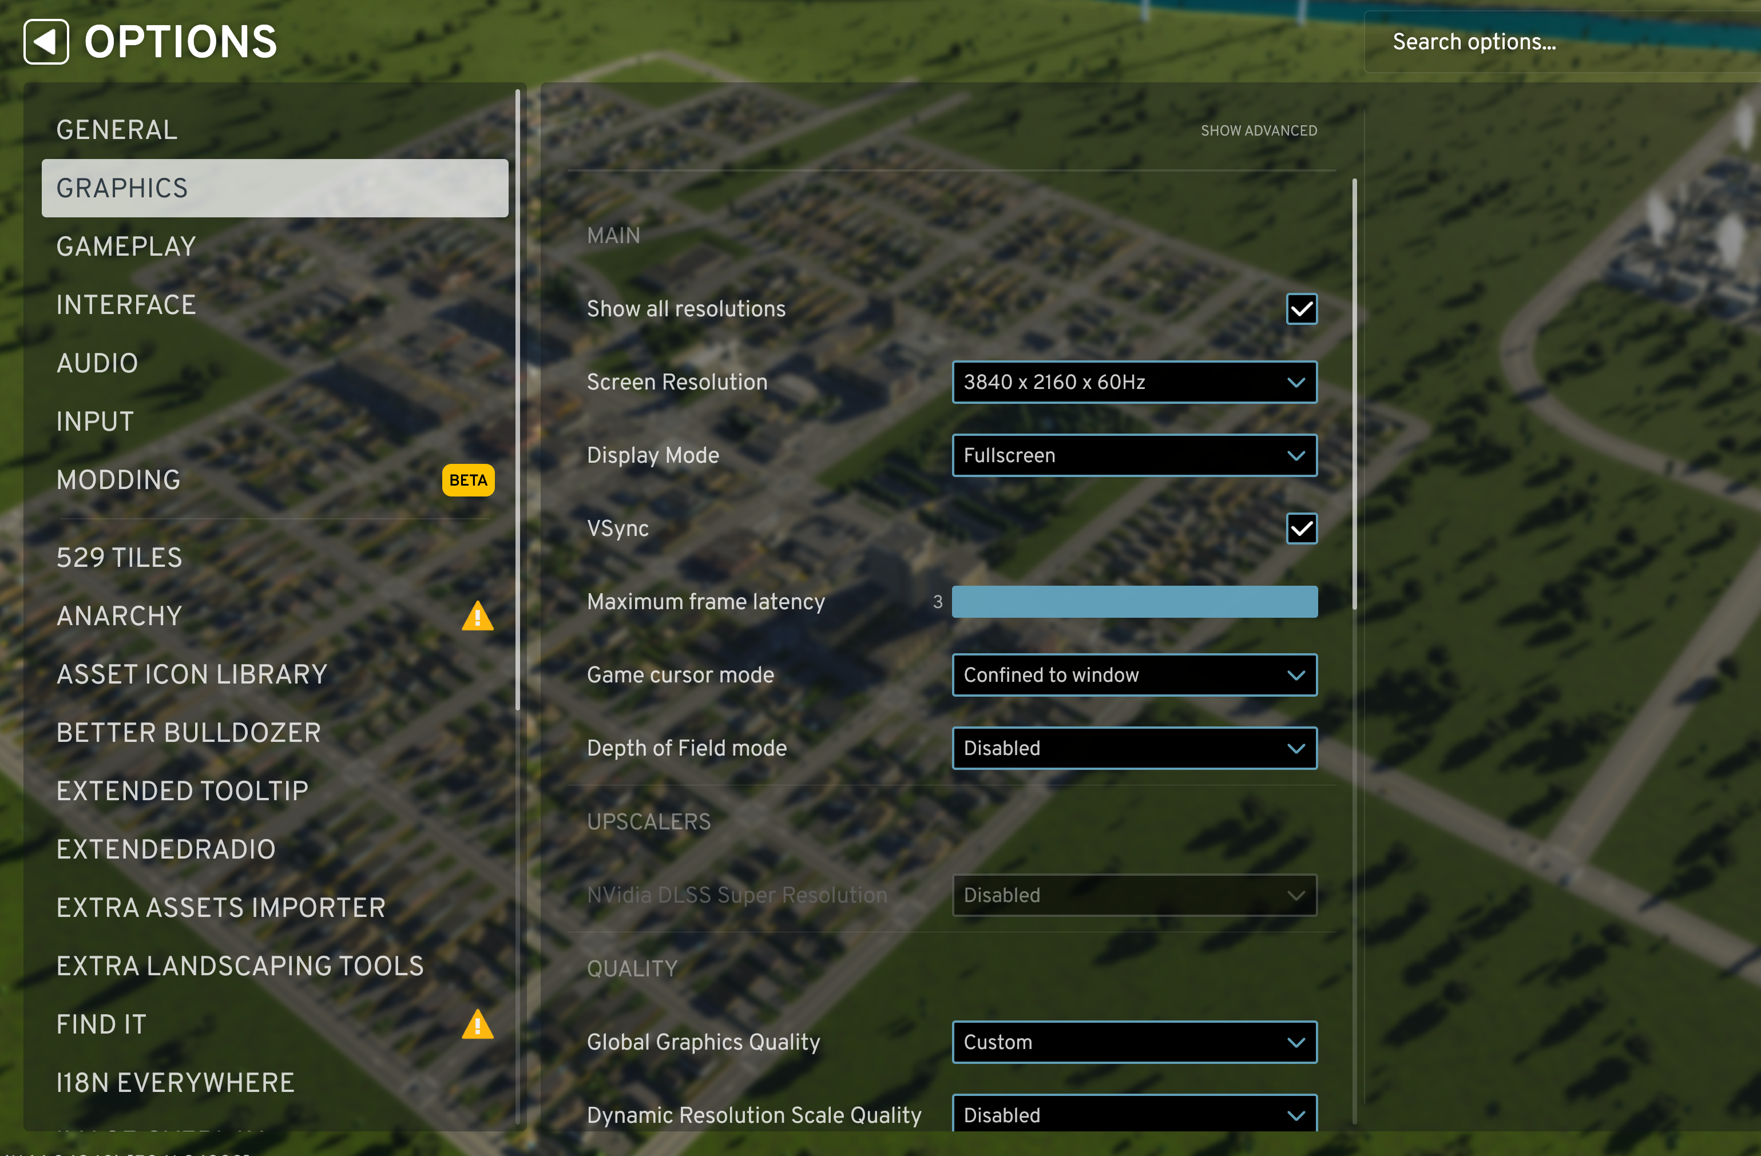Select the Graphics options tab
Image resolution: width=1761 pixels, height=1156 pixels.
pyautogui.click(x=275, y=189)
